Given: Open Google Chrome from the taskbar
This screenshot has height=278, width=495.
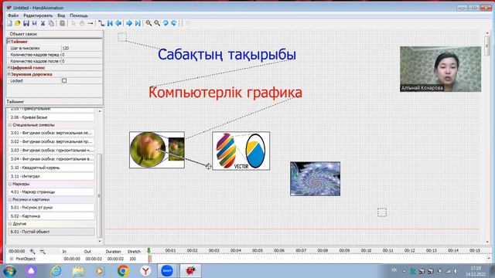Looking at the screenshot, I should tap(123, 271).
